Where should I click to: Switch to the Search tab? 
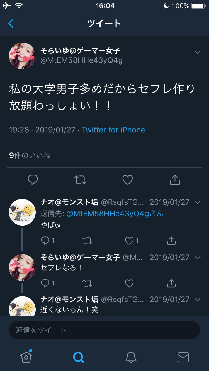(x=79, y=357)
